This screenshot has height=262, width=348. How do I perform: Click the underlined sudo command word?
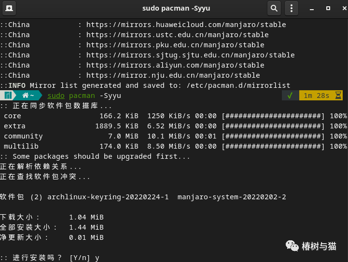(x=56, y=96)
